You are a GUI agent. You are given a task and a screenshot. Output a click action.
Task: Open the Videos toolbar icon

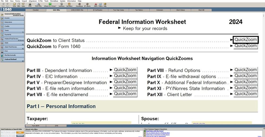[x=100, y=5]
